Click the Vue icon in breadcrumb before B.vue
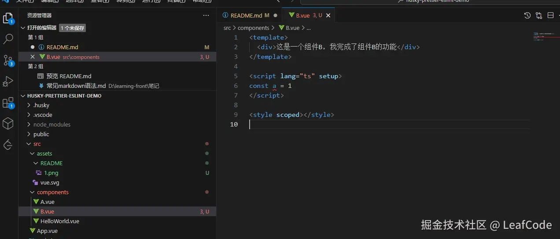Image resolution: width=560 pixels, height=239 pixels. (x=281, y=28)
